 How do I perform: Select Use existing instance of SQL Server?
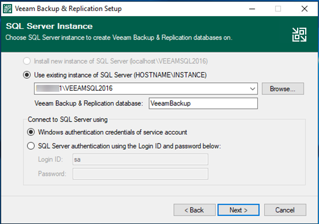pos(27,75)
